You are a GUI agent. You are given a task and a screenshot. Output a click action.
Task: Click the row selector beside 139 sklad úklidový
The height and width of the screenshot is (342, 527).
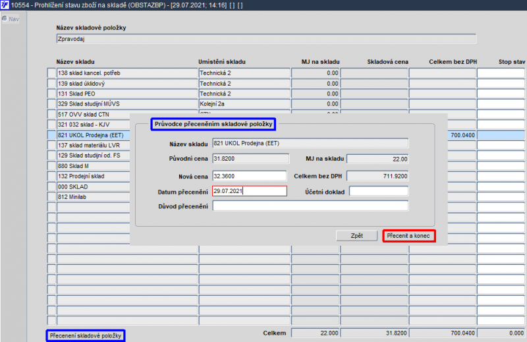(51, 84)
